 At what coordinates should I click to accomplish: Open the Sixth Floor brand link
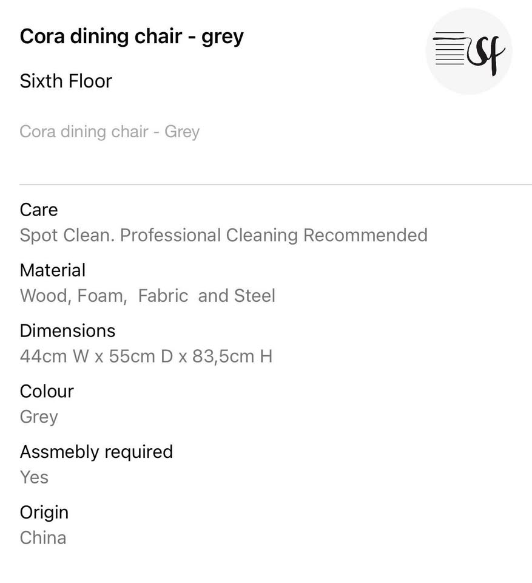(x=66, y=81)
